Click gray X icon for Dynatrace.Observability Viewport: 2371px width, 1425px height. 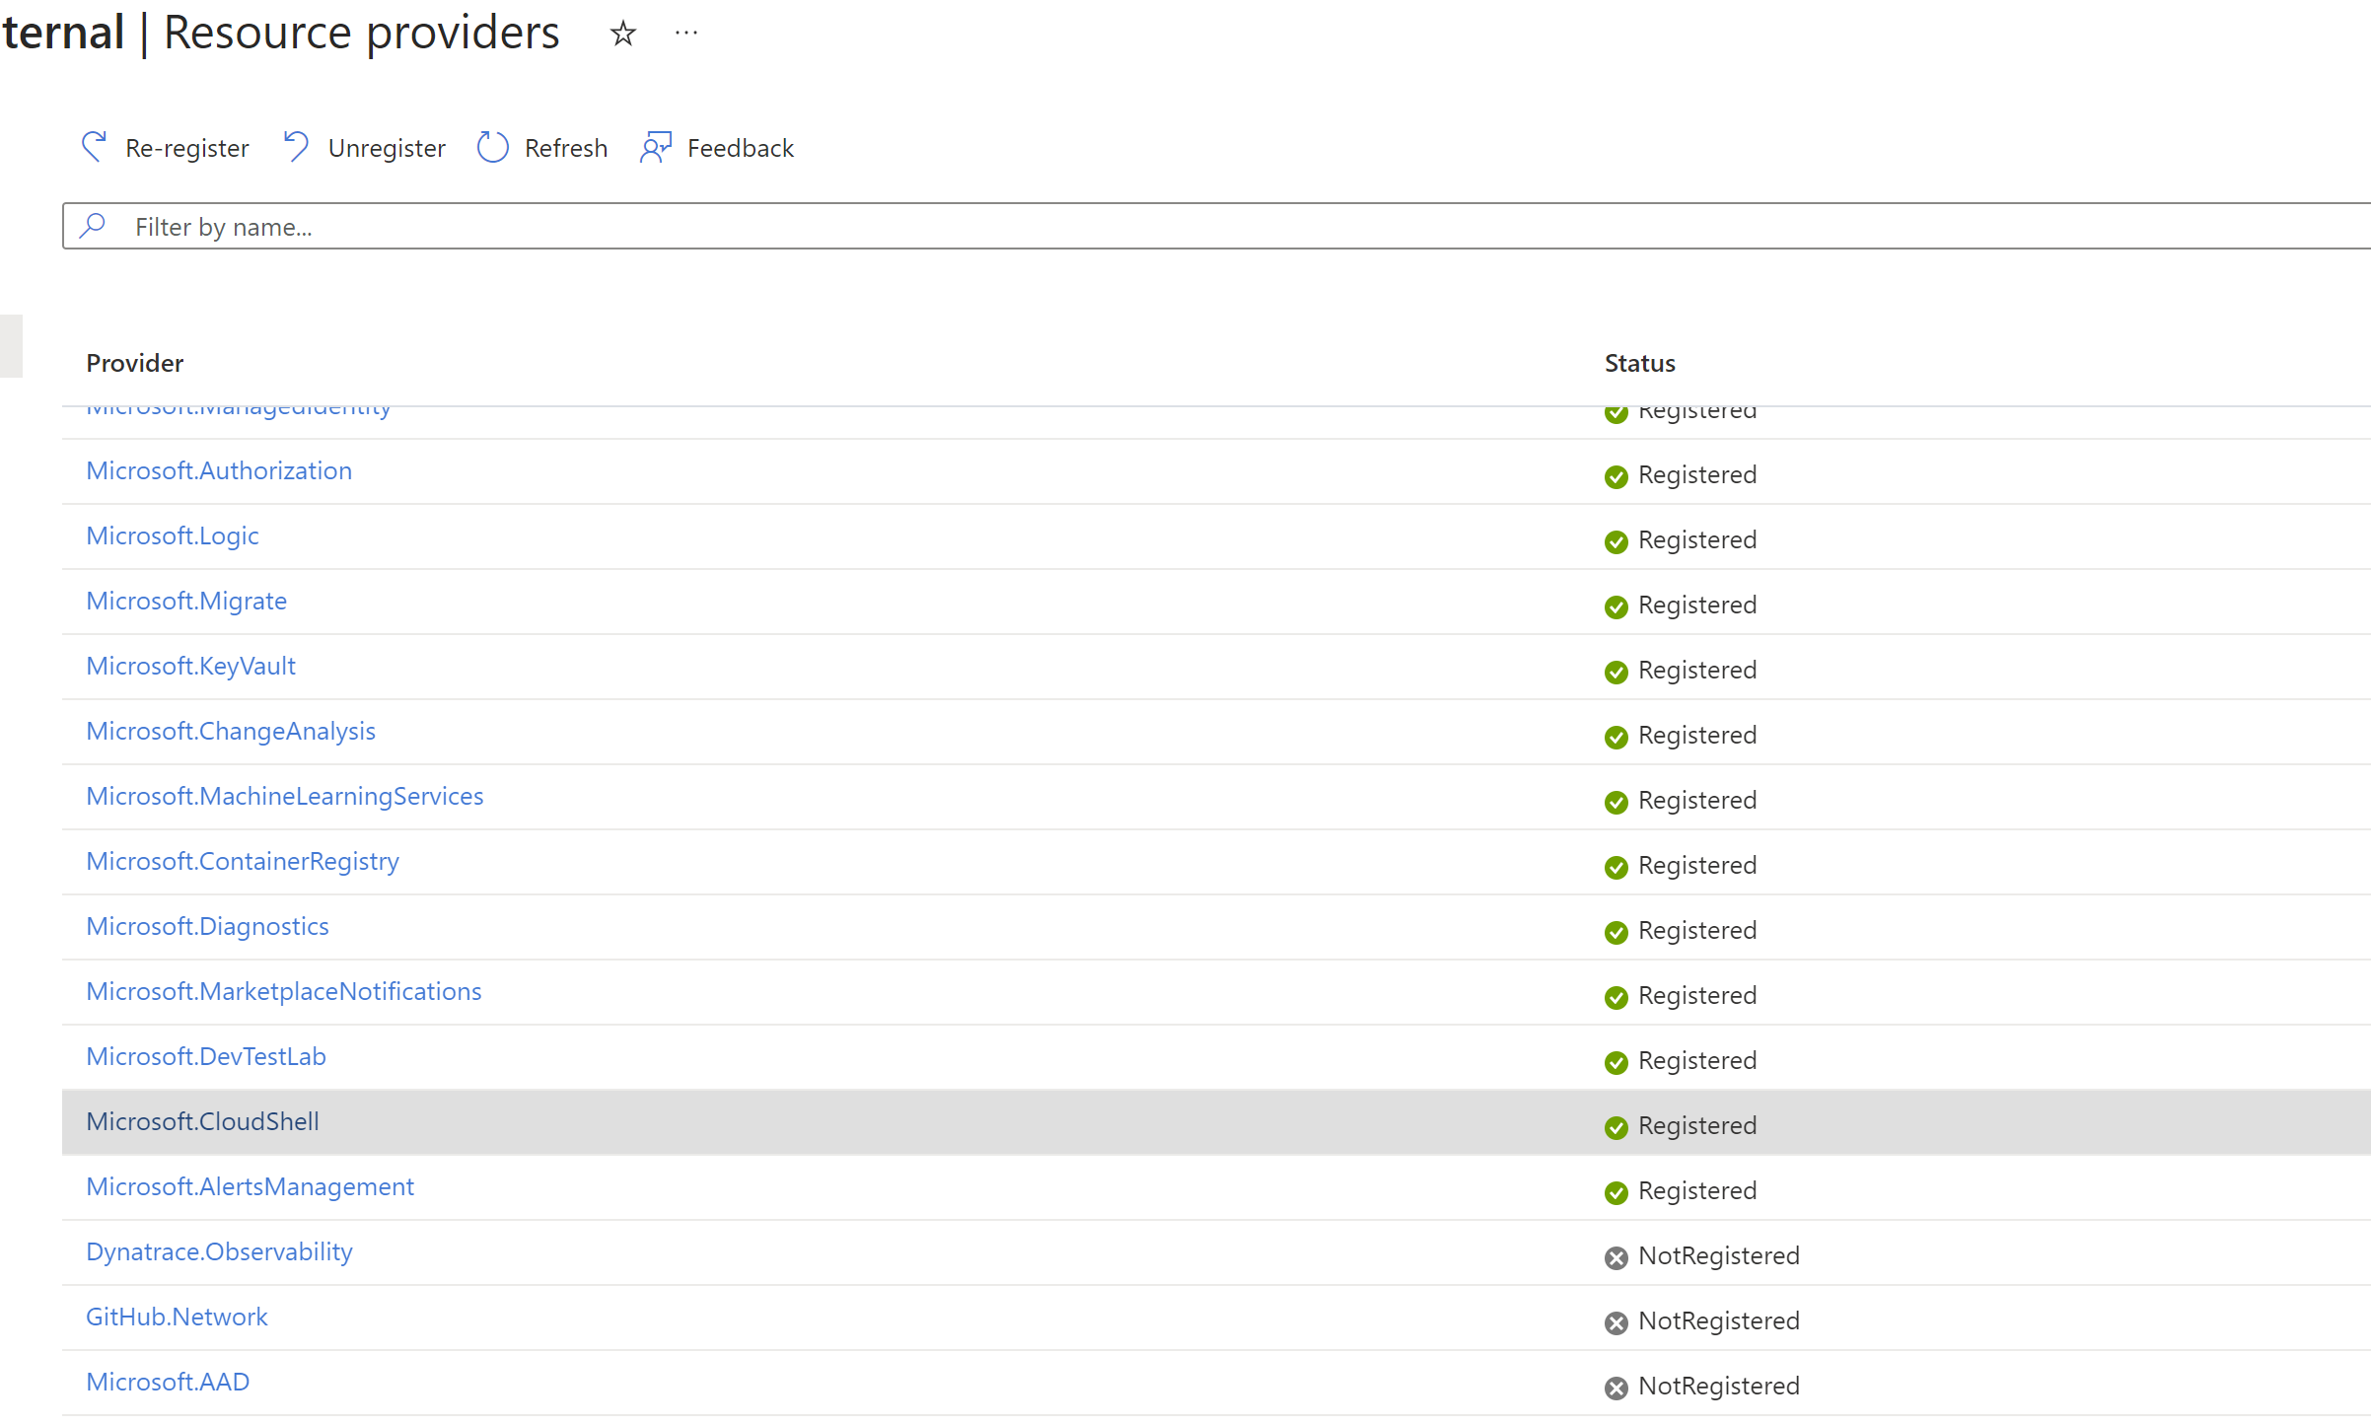pyautogui.click(x=1616, y=1257)
